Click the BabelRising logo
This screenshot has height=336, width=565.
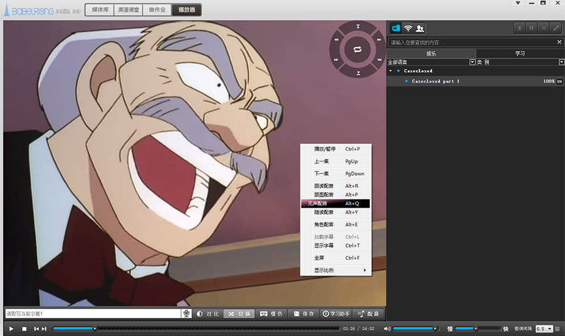click(29, 11)
